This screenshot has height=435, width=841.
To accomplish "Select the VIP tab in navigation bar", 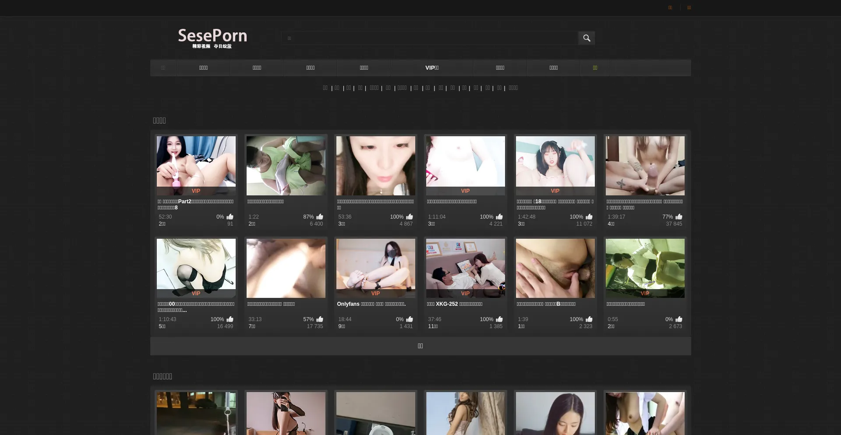I will (x=432, y=68).
